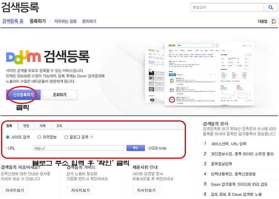279x199 pixels.
Task: Click the 조회하기 button
Action: [60, 95]
